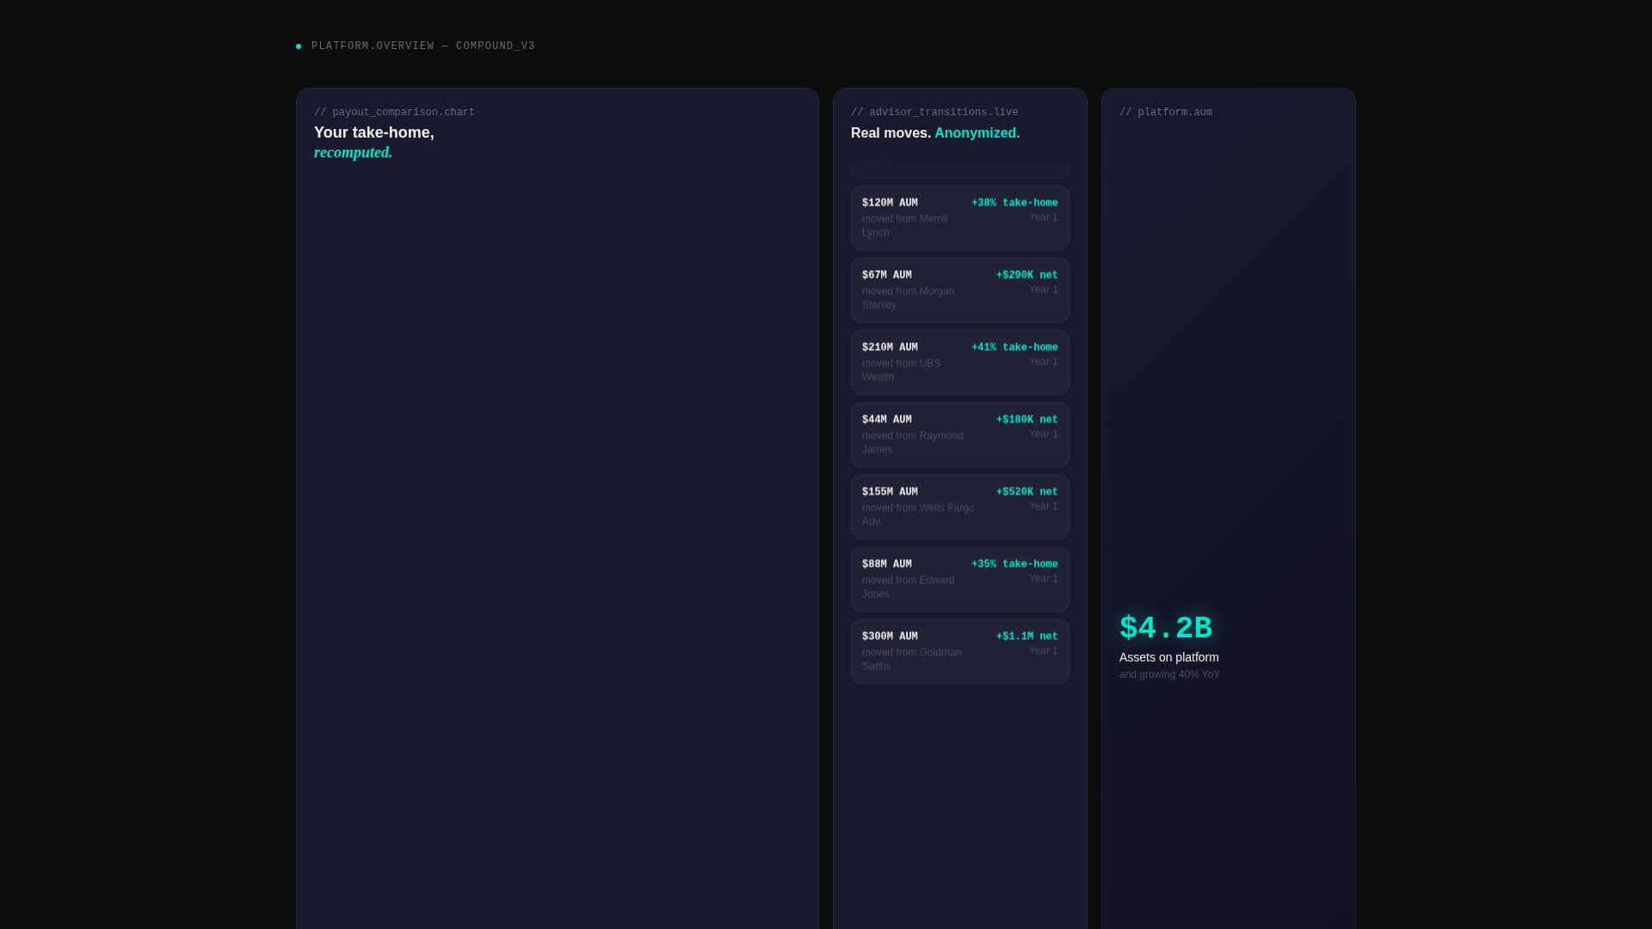
Task: Click the '+41% take-home' value
Action: [1014, 348]
